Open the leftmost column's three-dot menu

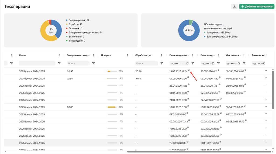(x=11, y=55)
